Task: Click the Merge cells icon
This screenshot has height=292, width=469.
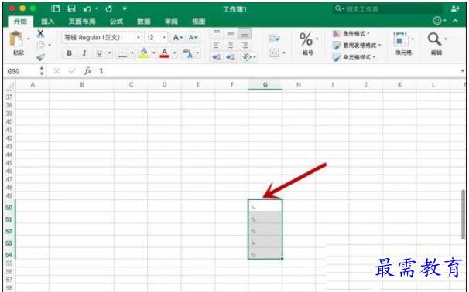Action: (x=274, y=53)
